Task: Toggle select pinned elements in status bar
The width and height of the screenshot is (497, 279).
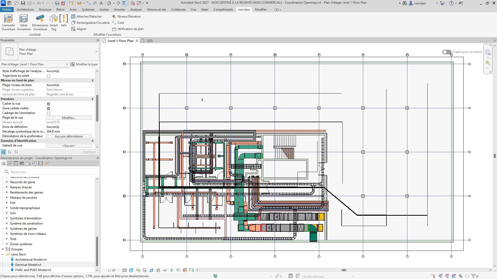Action: [x=447, y=276]
